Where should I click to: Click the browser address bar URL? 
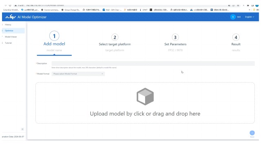pos(45,5)
